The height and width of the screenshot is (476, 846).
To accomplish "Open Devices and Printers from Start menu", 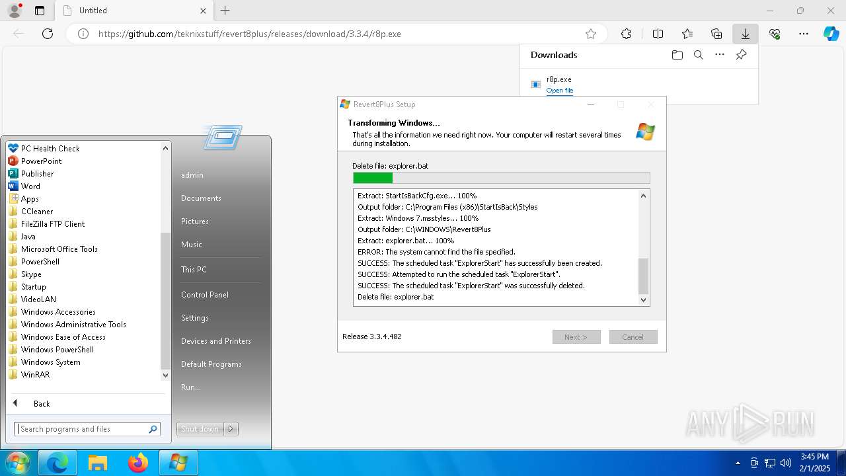I will click(x=216, y=341).
